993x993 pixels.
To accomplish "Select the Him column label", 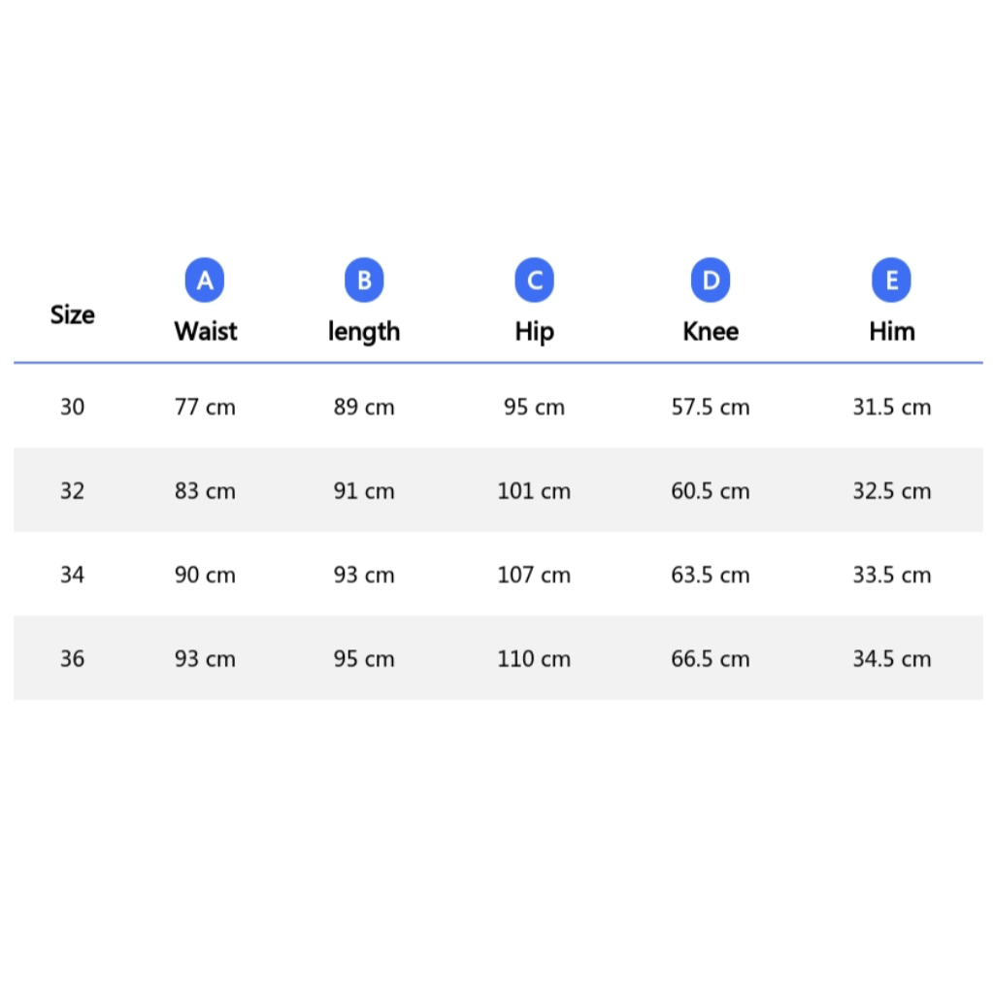I will (x=892, y=331).
